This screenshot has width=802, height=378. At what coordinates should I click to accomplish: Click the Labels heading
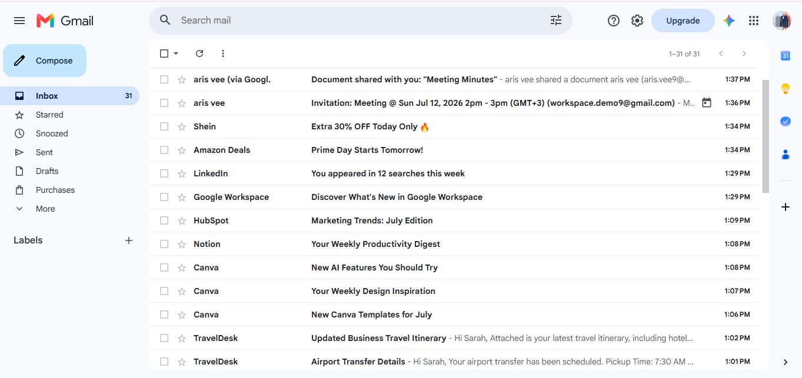click(28, 240)
